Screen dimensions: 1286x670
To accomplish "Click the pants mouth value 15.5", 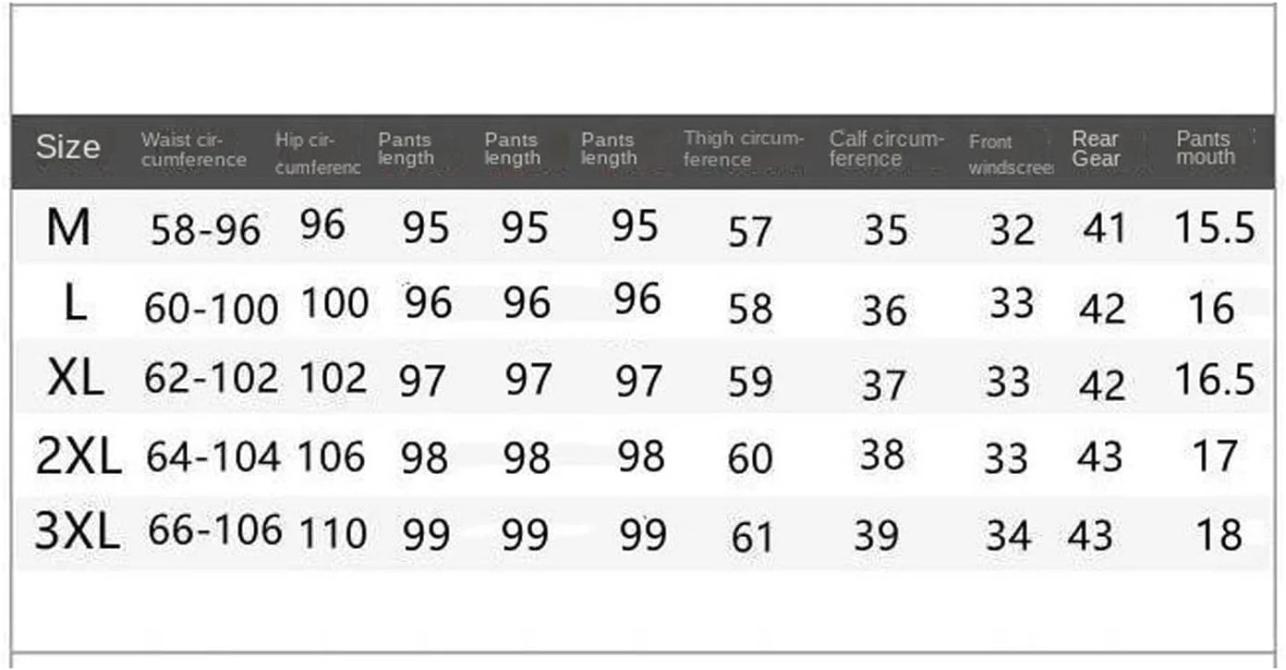I will click(x=1214, y=228).
